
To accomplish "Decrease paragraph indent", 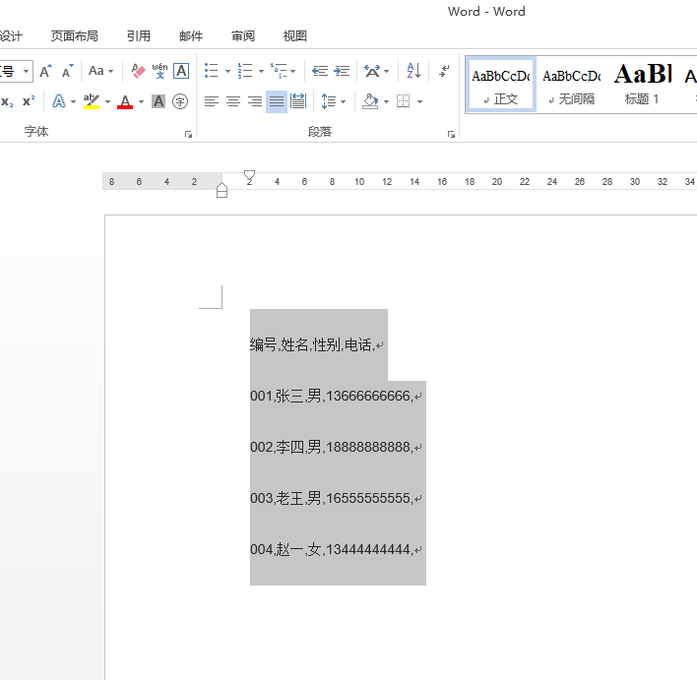I will coord(320,71).
